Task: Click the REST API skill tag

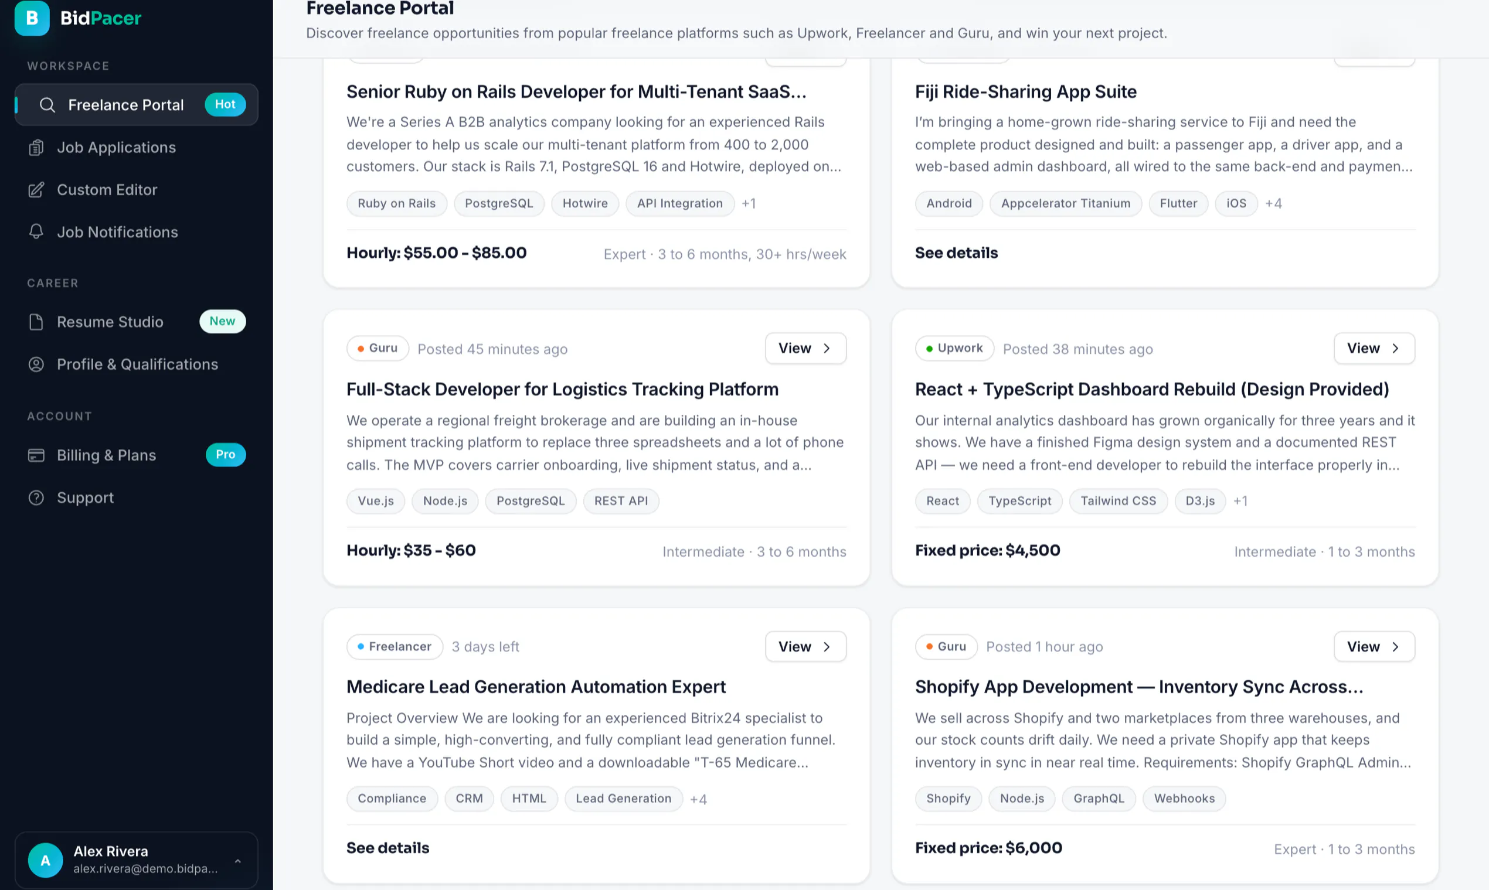Action: coord(621,502)
